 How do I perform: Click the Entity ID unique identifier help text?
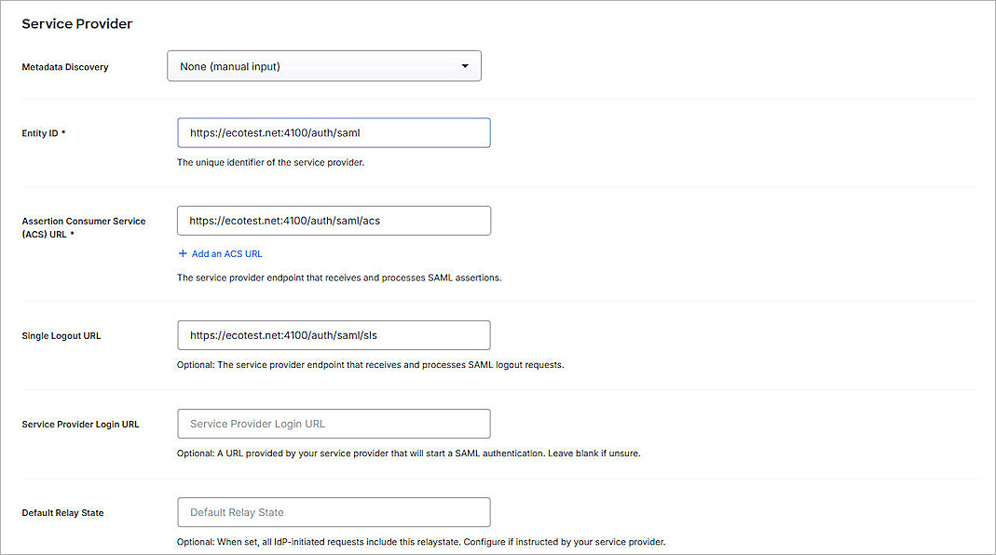pyautogui.click(x=270, y=163)
